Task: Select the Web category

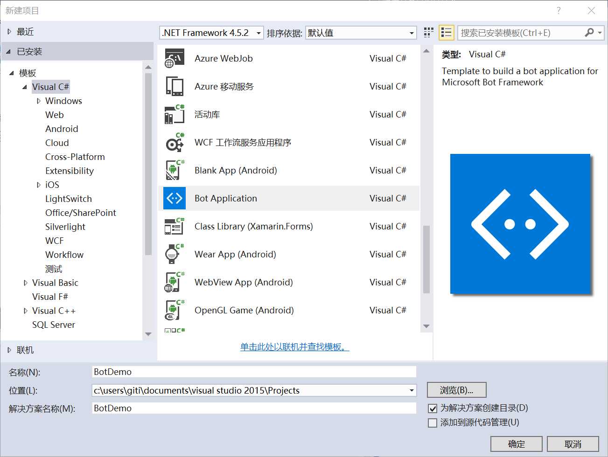Action: 55,115
